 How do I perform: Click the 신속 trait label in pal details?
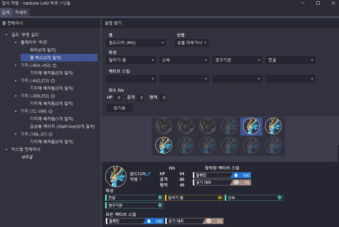[x=231, y=198]
